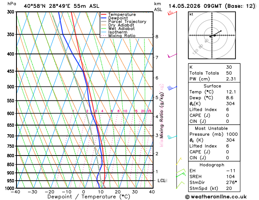The image size is (259, 200).
Task: Click the -40 temperature axis label
Action: [x=15, y=192]
